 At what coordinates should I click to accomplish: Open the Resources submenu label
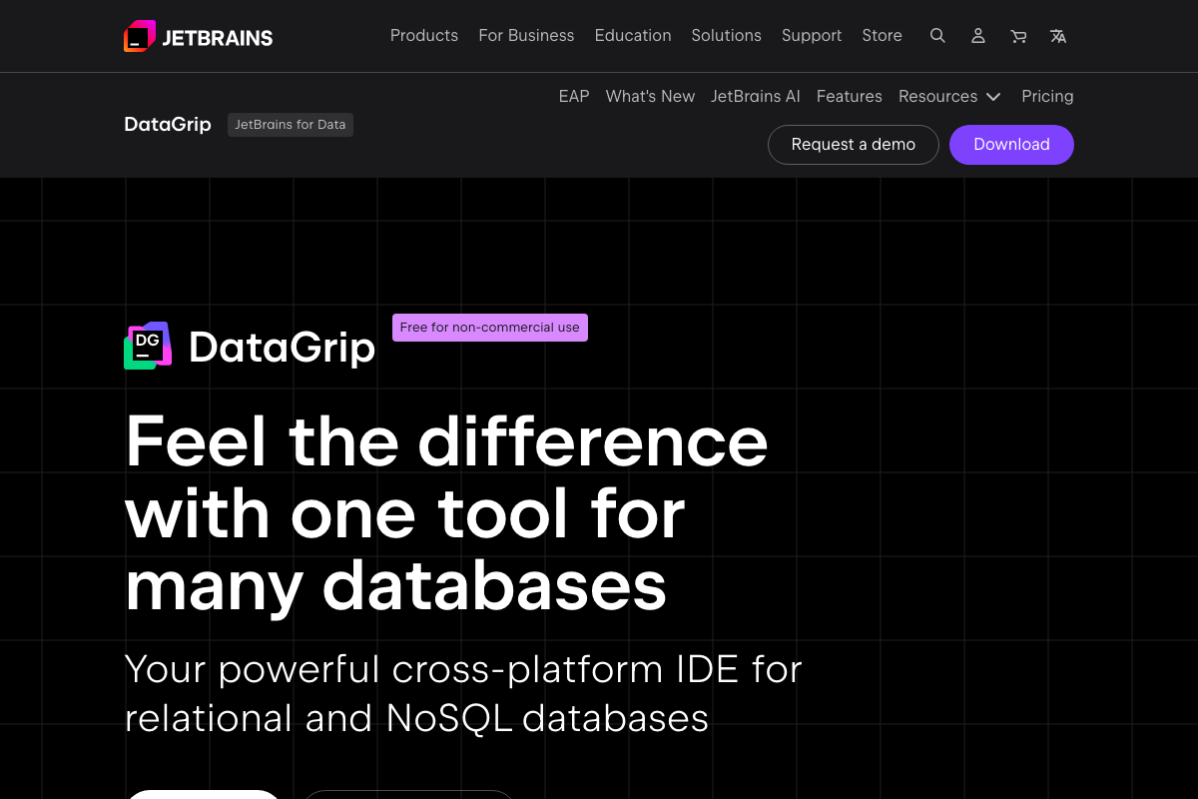point(937,97)
